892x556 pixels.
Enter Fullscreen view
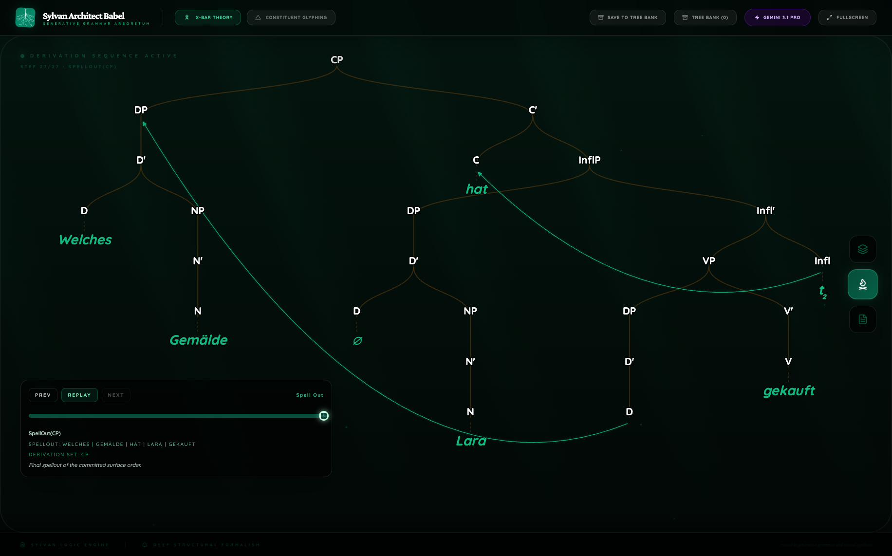(847, 18)
